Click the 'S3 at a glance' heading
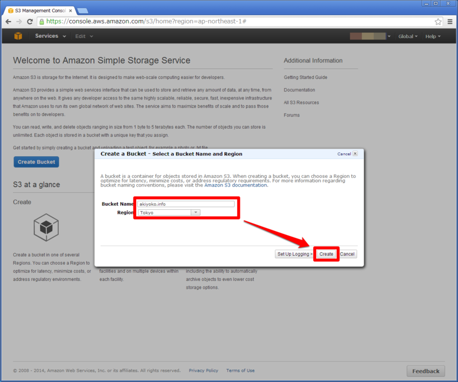Image resolution: width=458 pixels, height=382 pixels. [x=37, y=185]
